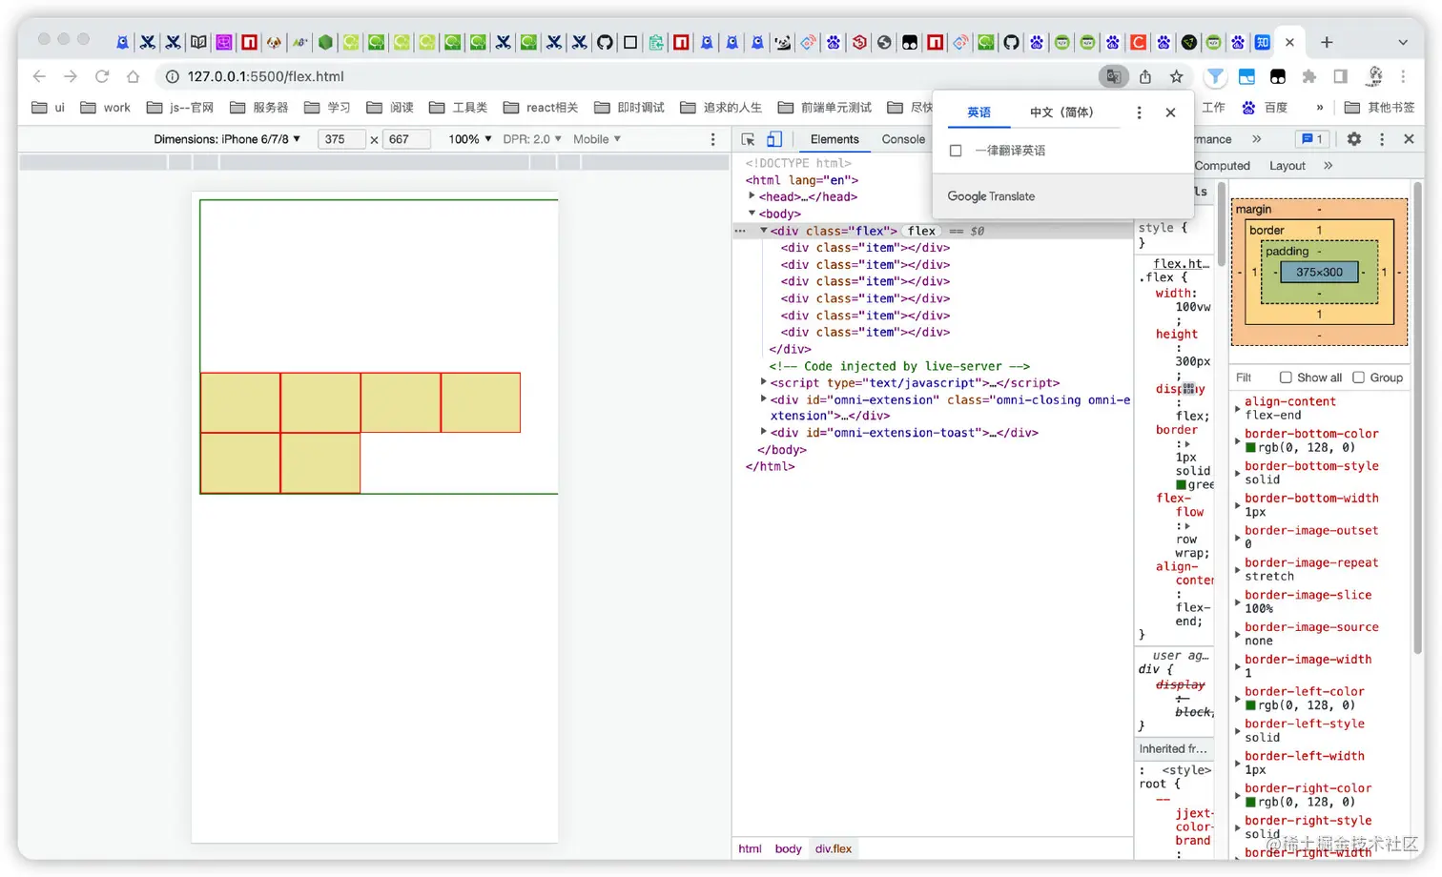
Task: Toggle the device toolbar icon
Action: tap(774, 139)
